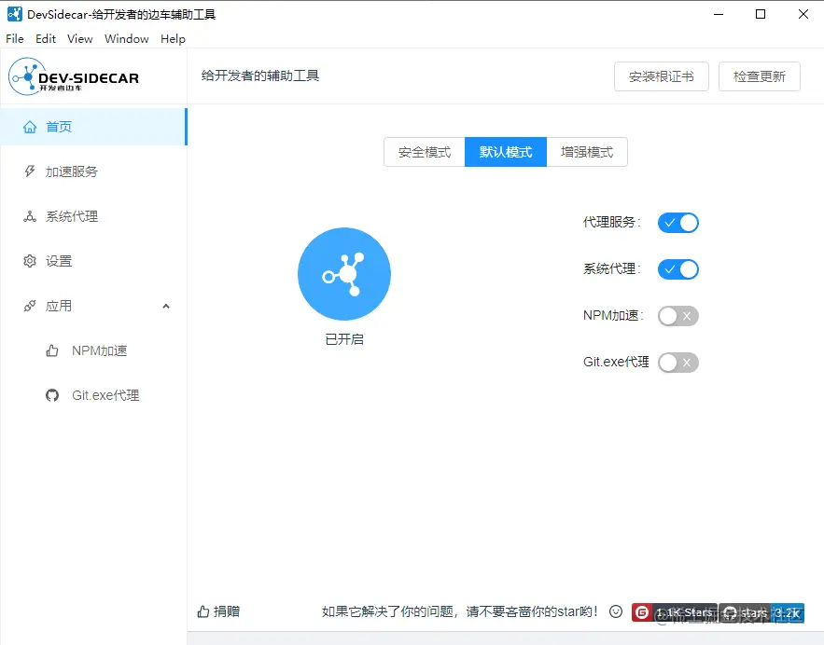Select the 增强模式 option
This screenshot has height=645, width=824.
pyautogui.click(x=587, y=152)
